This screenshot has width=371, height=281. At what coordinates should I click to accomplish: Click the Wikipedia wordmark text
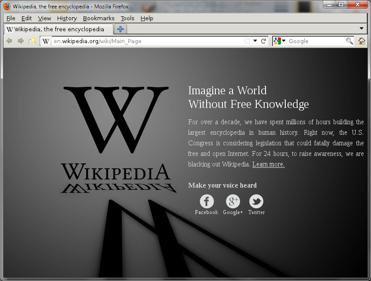coord(116,172)
